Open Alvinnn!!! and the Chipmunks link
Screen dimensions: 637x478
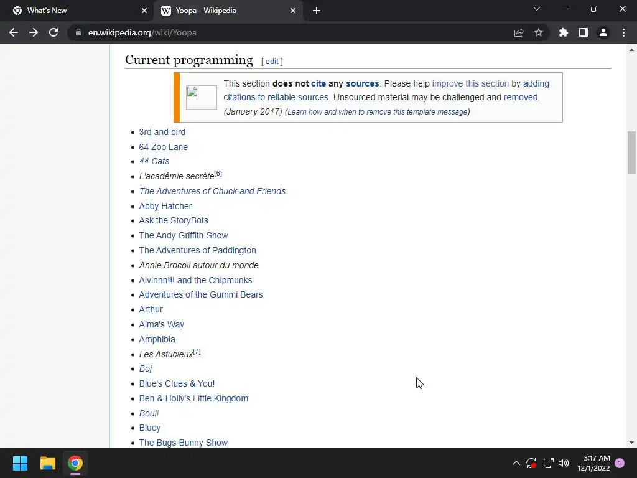pos(195,280)
